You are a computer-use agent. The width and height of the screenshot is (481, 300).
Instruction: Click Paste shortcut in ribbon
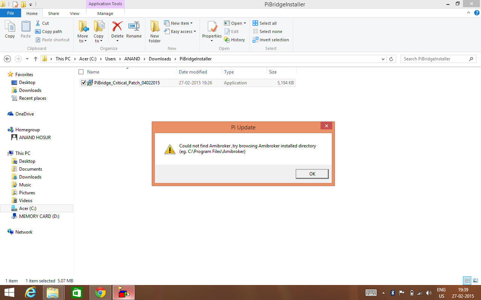tap(53, 40)
